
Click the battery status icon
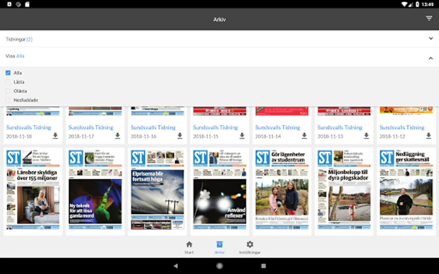pos(417,4)
